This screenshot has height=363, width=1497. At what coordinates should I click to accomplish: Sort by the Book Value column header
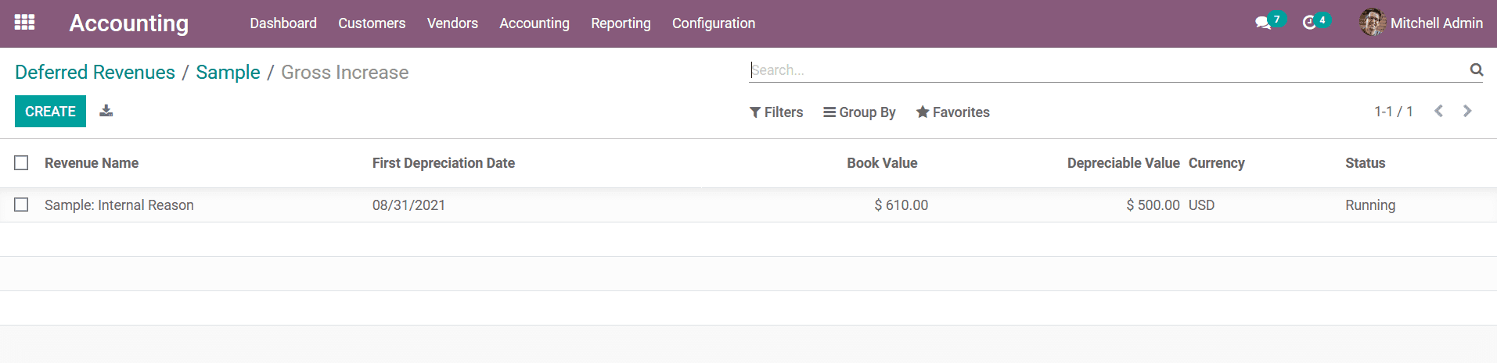click(x=882, y=162)
